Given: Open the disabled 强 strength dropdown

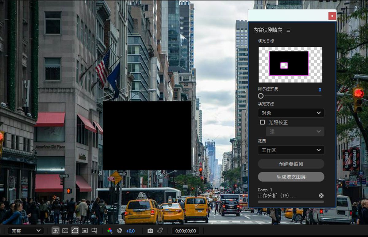Looking at the screenshot, I should (295, 131).
